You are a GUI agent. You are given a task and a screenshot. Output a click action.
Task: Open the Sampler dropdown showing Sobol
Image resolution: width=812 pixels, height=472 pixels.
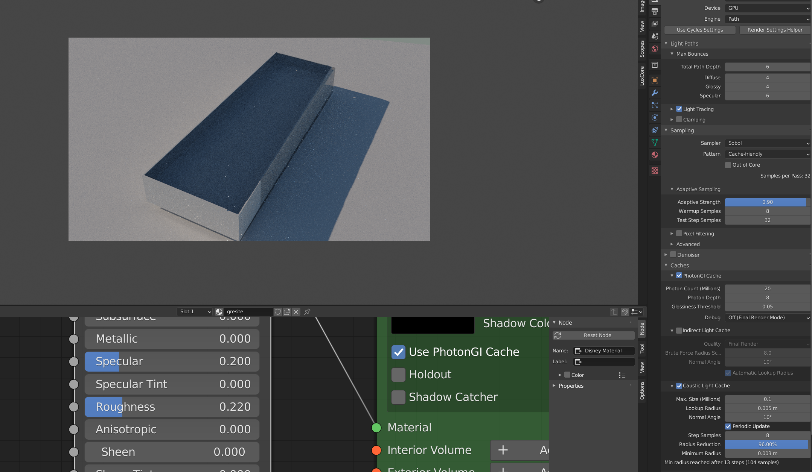[x=767, y=143]
